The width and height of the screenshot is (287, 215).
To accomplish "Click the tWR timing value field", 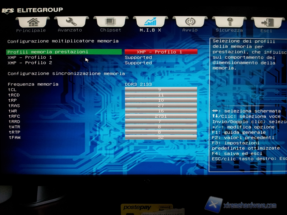I will tap(161, 111).
